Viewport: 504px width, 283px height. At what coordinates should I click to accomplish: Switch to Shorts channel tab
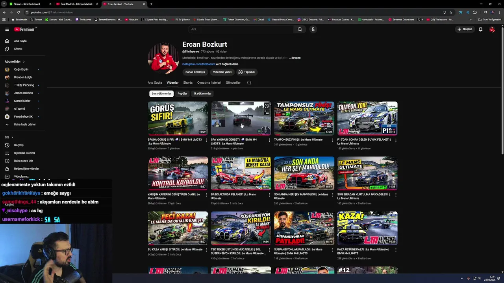(x=188, y=83)
